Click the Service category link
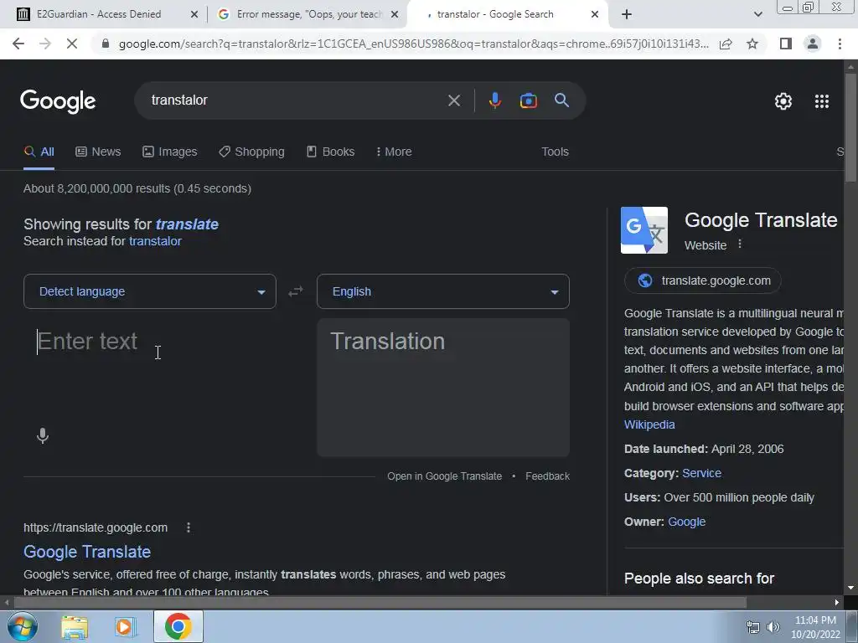 pos(701,474)
